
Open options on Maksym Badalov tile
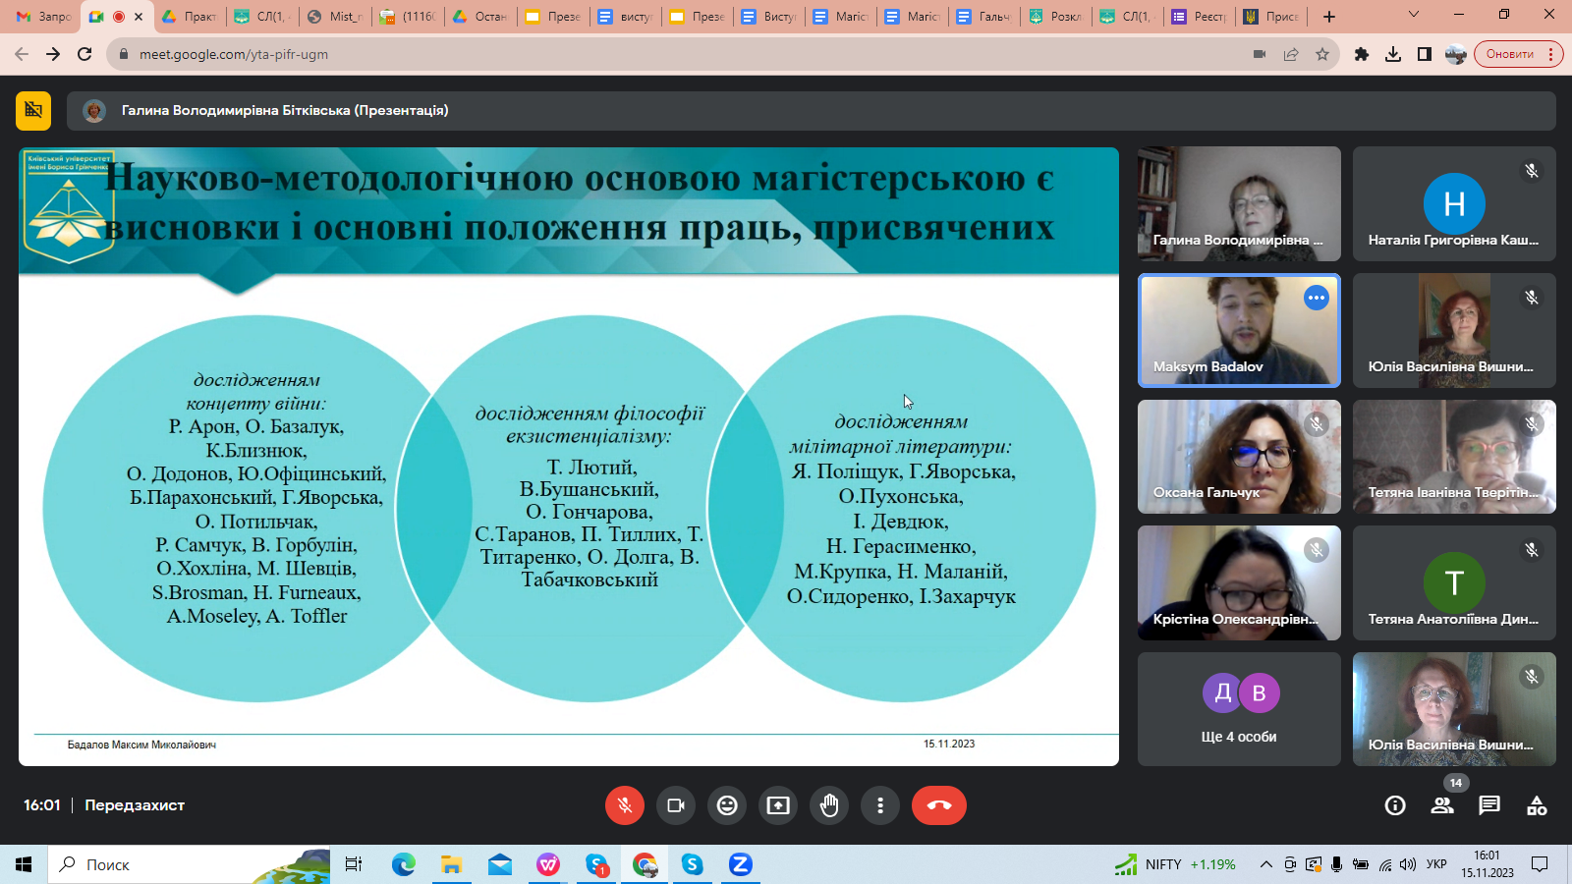[1316, 298]
